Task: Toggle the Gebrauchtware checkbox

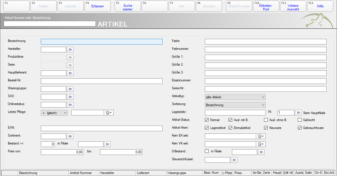Action: click(300, 128)
